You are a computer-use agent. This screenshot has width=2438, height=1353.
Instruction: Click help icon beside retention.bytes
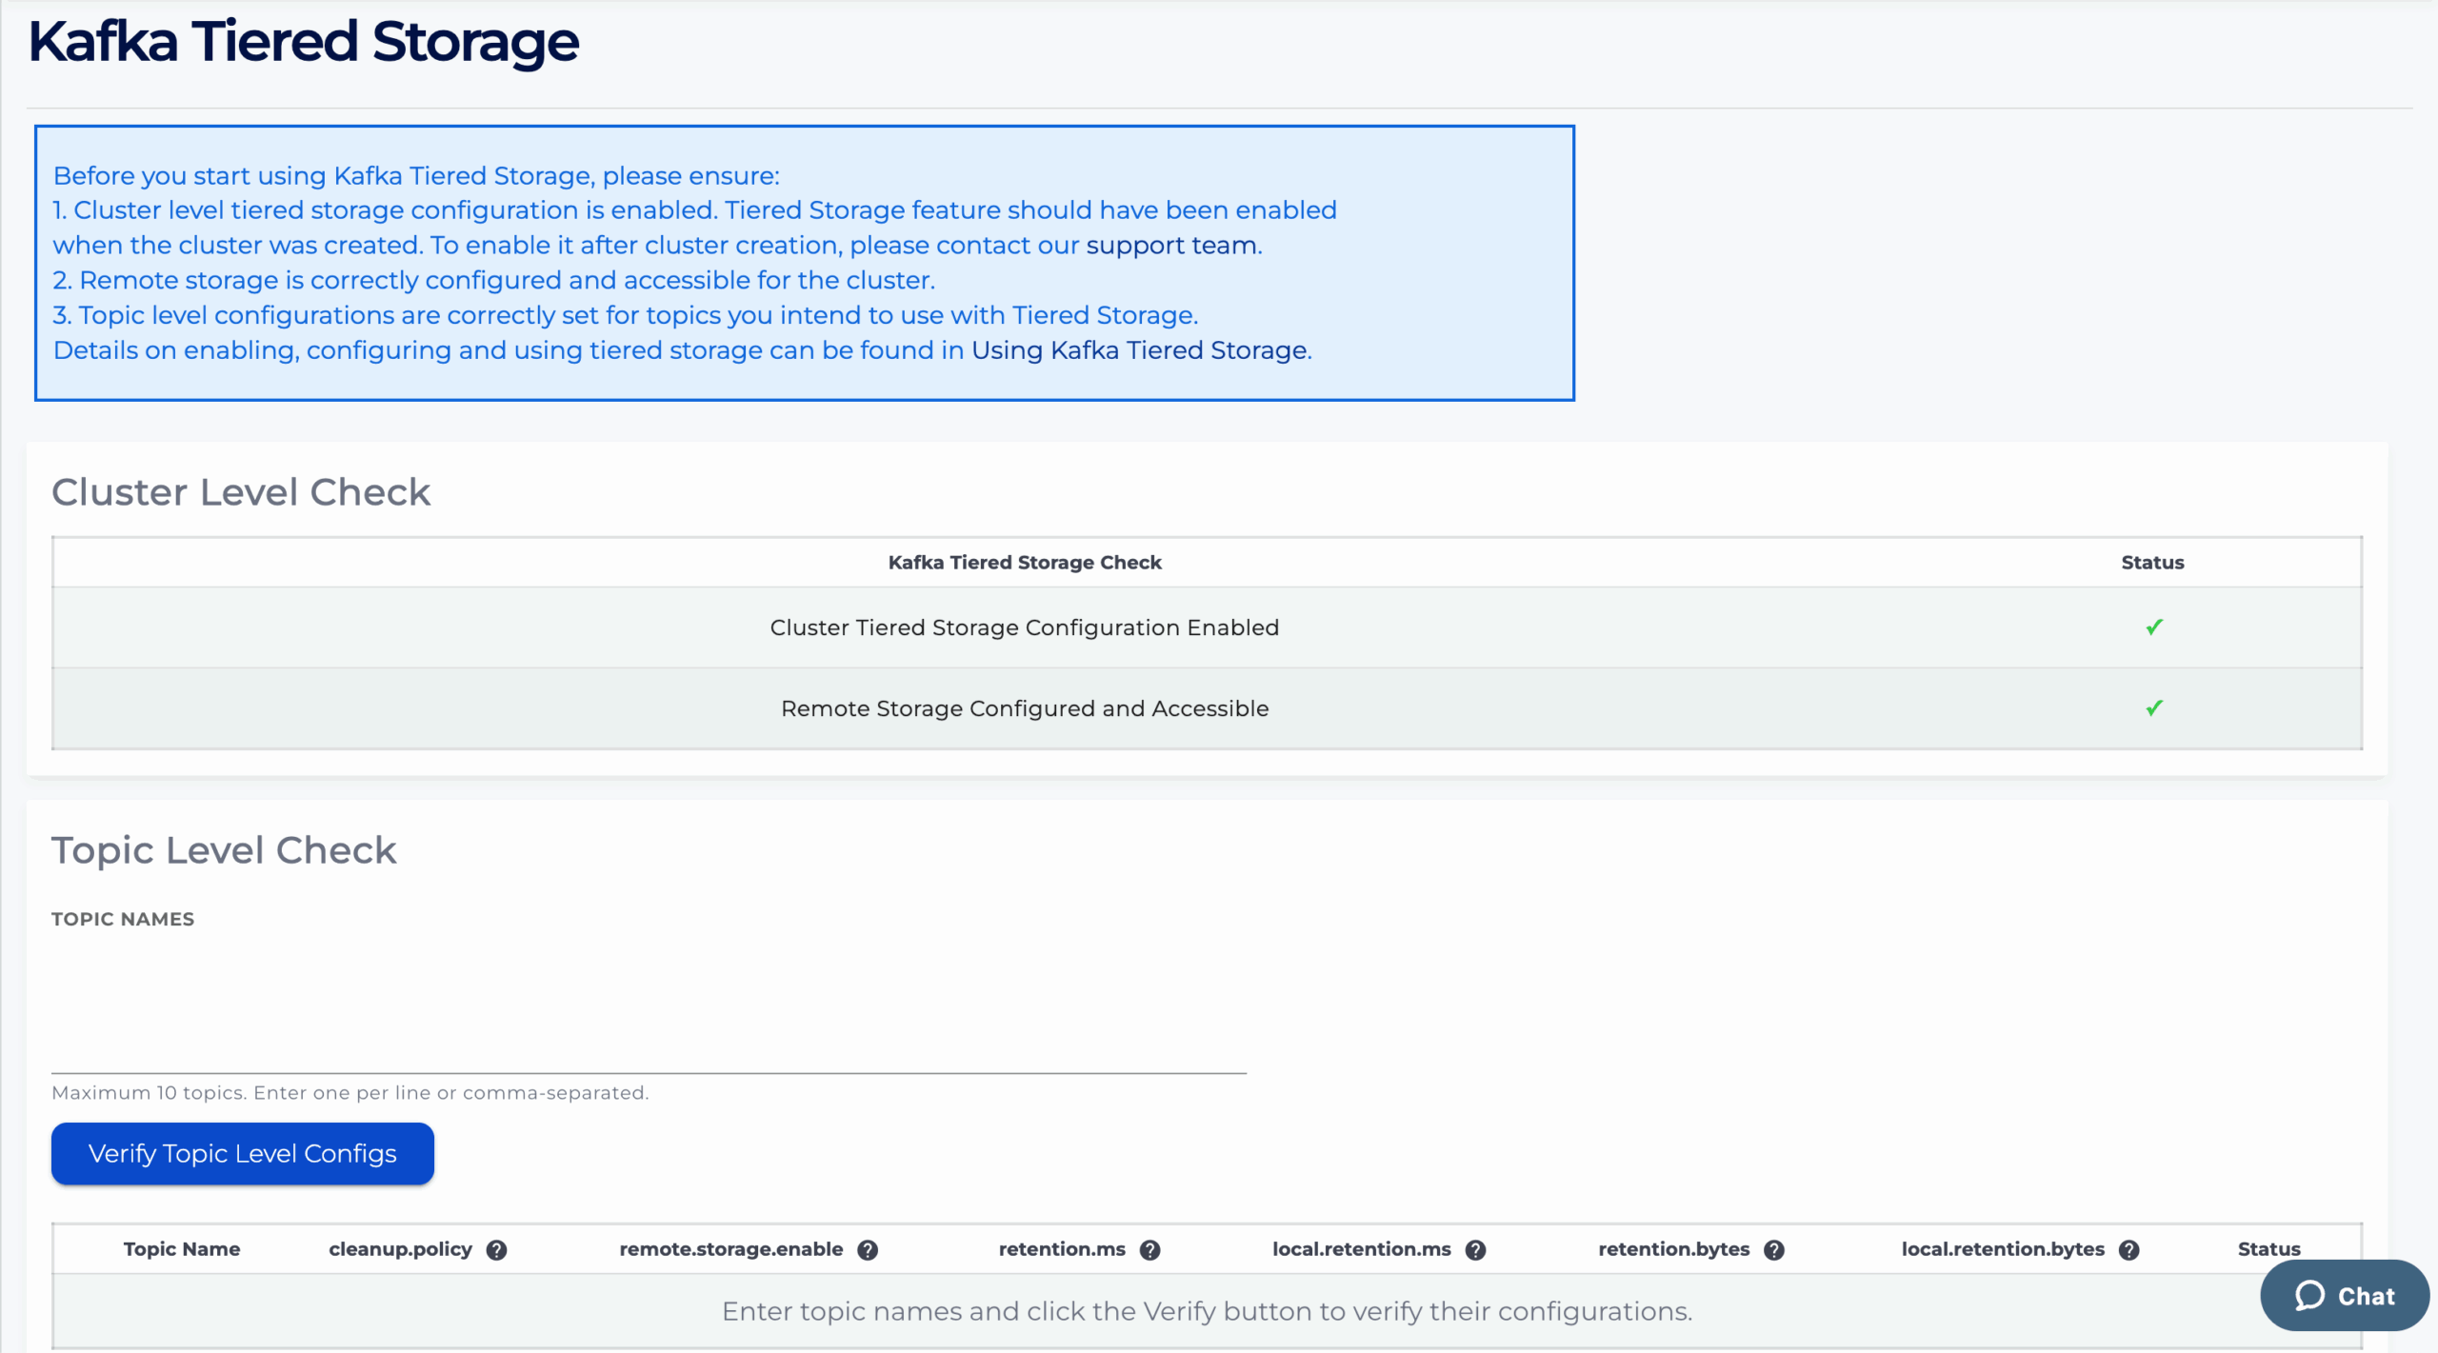click(1773, 1249)
